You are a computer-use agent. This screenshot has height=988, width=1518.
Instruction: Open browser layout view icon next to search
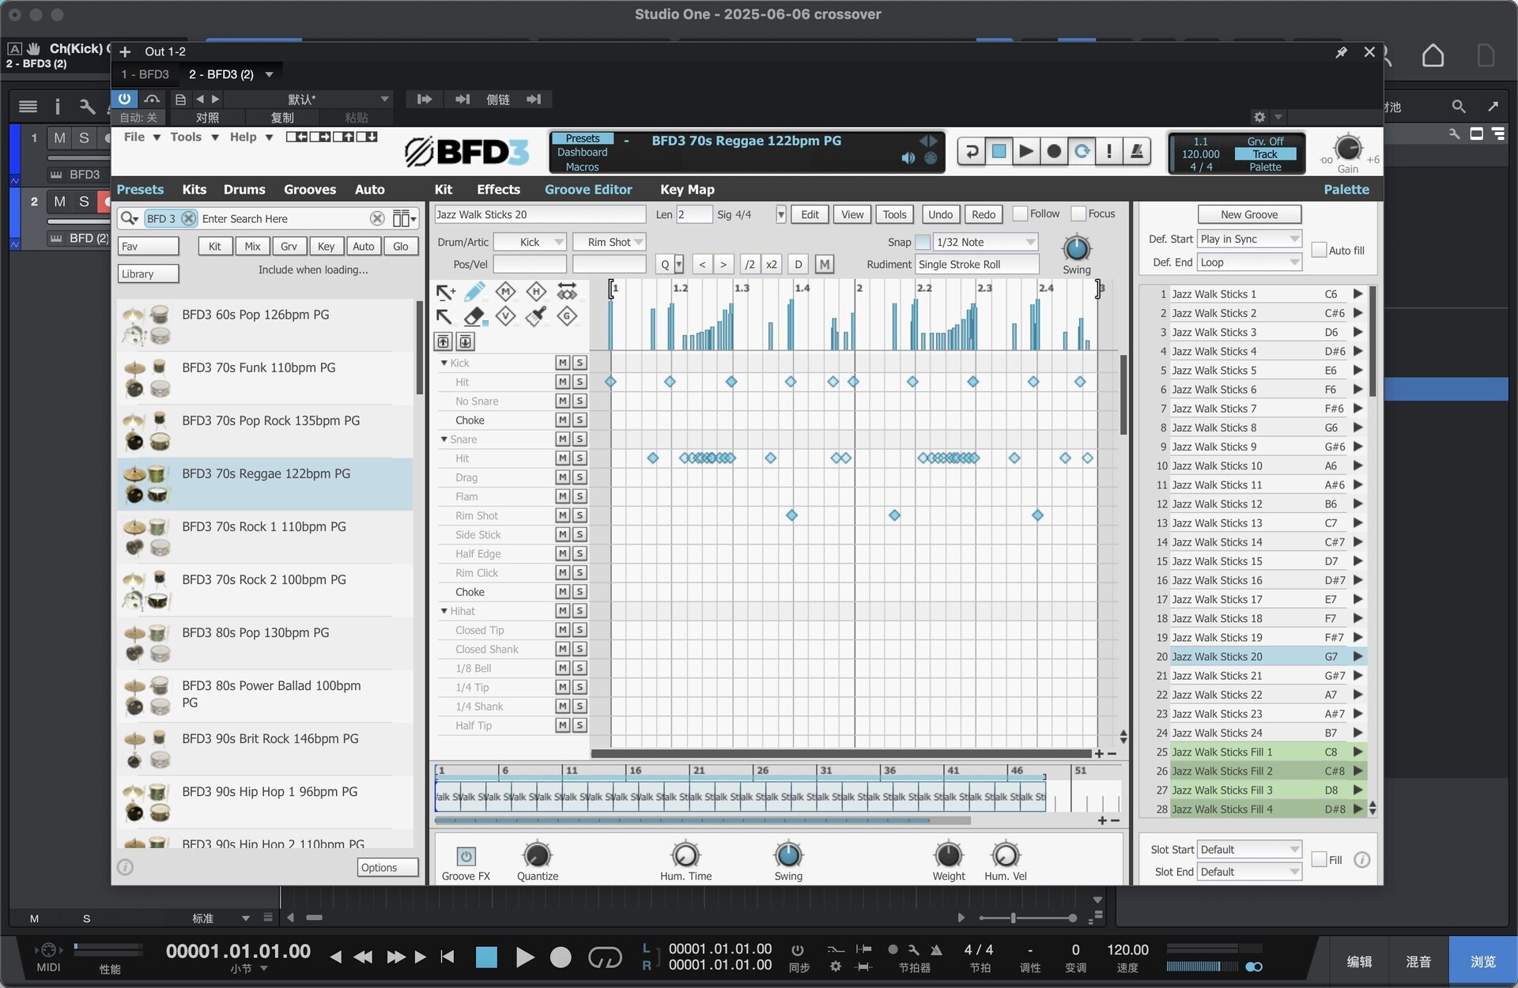404,219
